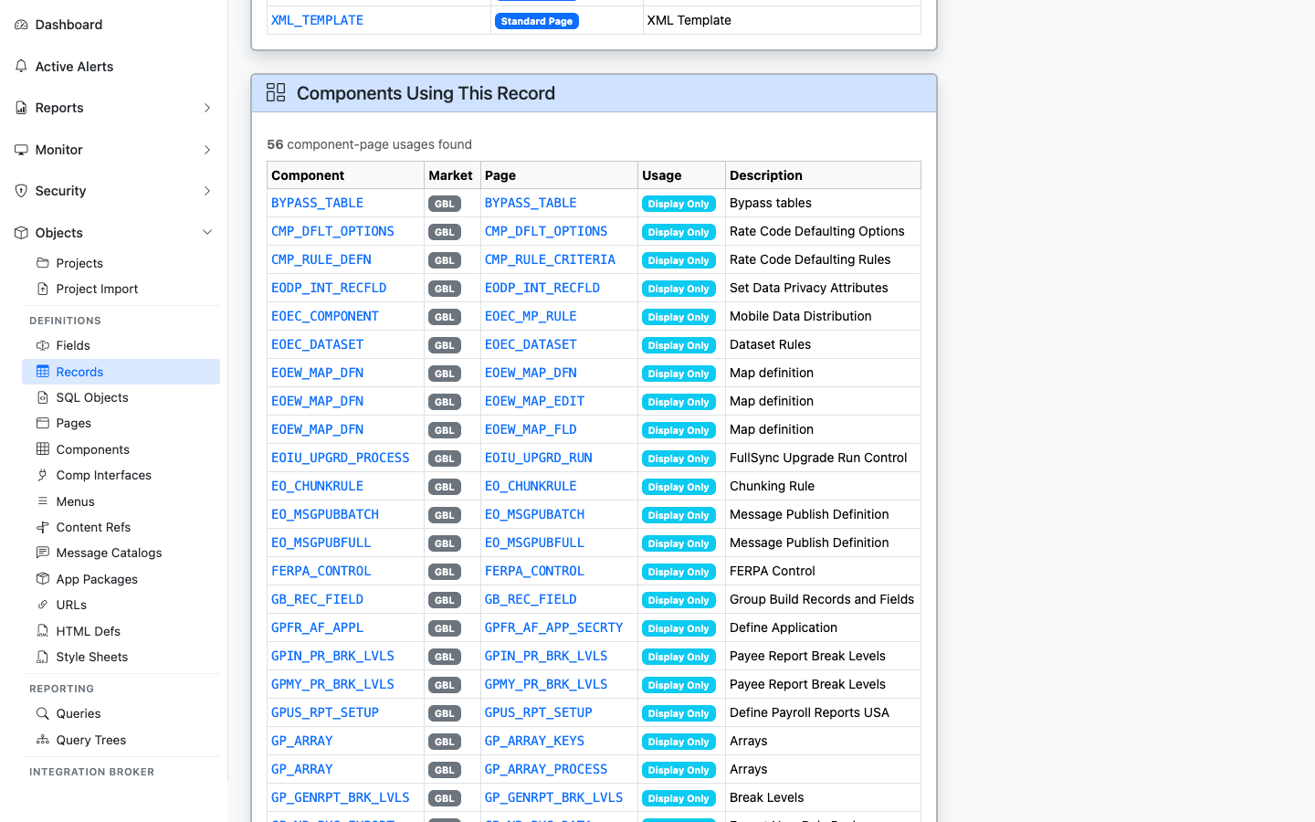Open EOEW_MAP_EDIT page link
Image resolution: width=1315 pixels, height=822 pixels.
534,401
